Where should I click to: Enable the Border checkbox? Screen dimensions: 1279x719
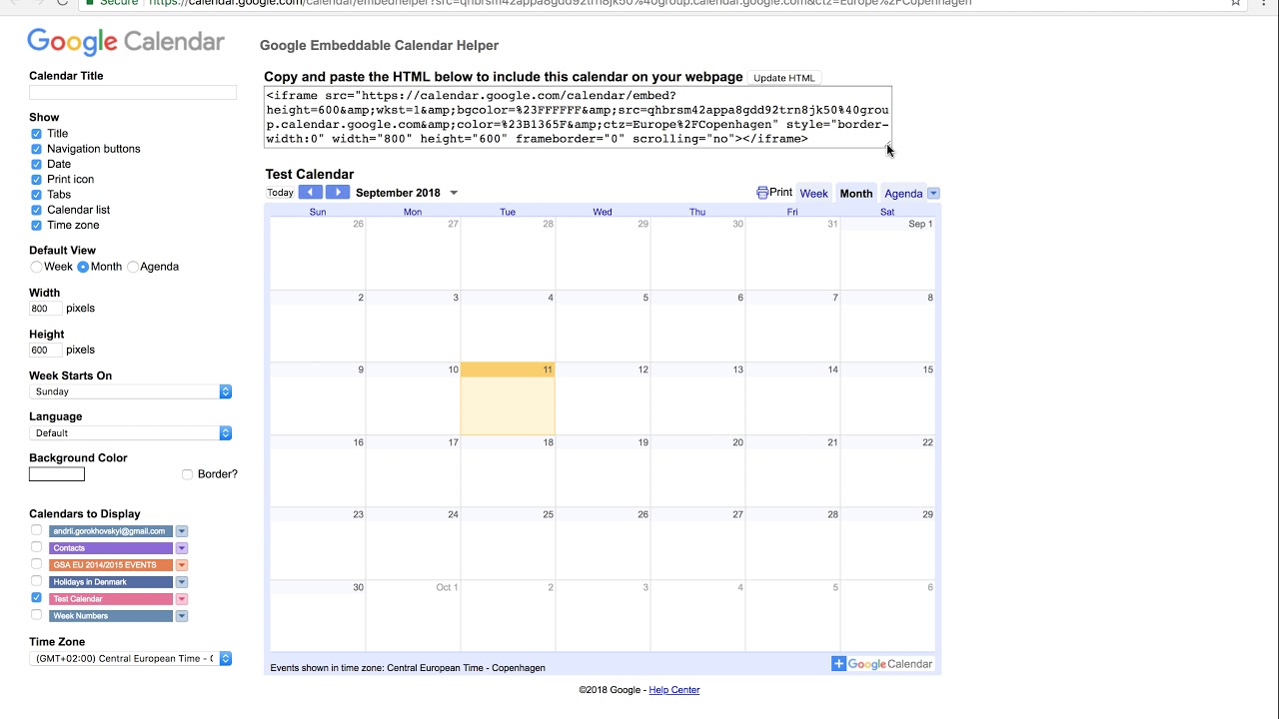(187, 474)
